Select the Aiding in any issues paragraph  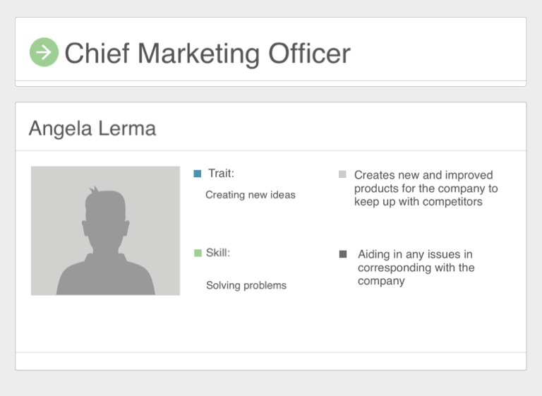point(416,268)
